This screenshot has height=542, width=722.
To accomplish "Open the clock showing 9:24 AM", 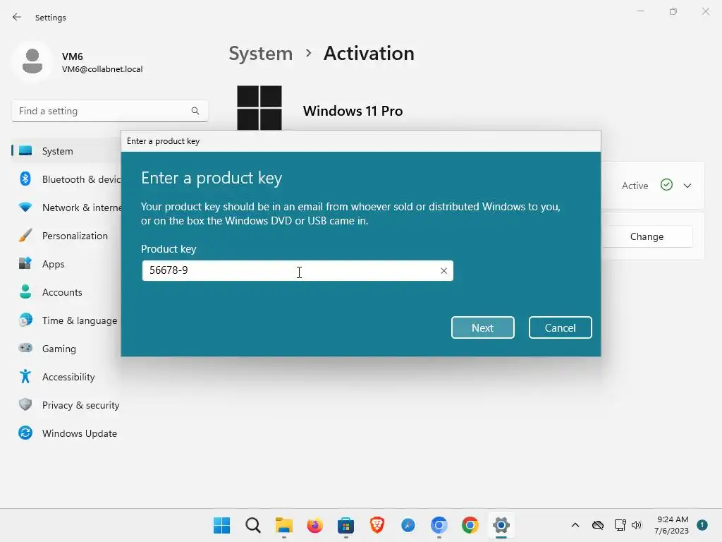I will [671, 525].
